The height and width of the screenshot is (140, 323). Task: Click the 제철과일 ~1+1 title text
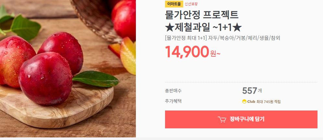tap(203, 27)
